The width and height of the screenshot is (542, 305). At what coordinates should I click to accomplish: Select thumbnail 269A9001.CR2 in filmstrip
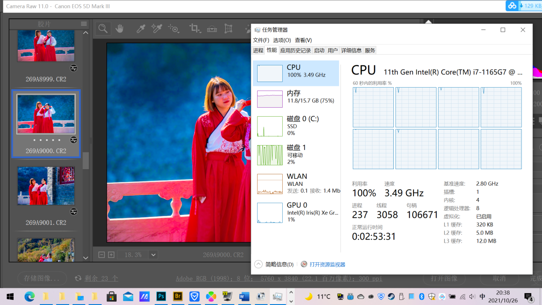coord(46,186)
